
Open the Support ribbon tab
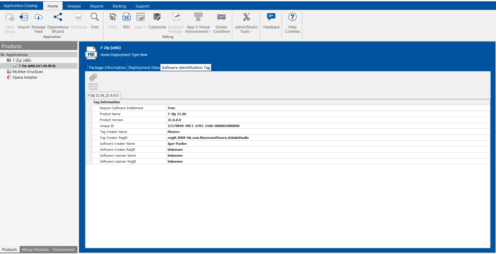[x=142, y=6]
